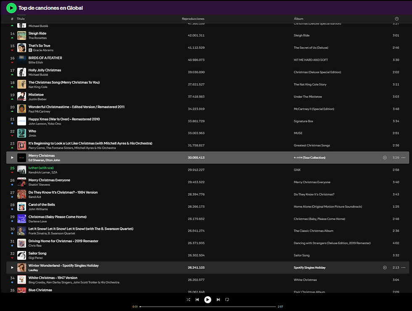Skip to the previous track
The width and height of the screenshot is (412, 311).
point(197,299)
